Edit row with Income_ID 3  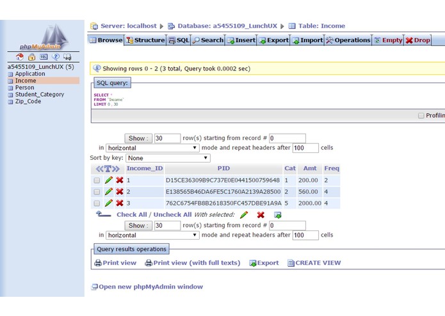(x=108, y=203)
